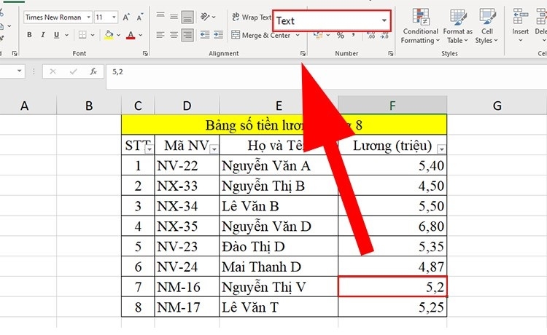Open Format as Table gallery
This screenshot has width=547, height=335.
click(x=458, y=25)
